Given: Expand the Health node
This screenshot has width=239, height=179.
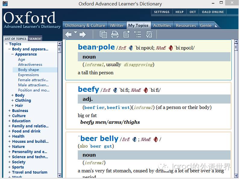Looking at the screenshot, I should (x=9, y=136).
